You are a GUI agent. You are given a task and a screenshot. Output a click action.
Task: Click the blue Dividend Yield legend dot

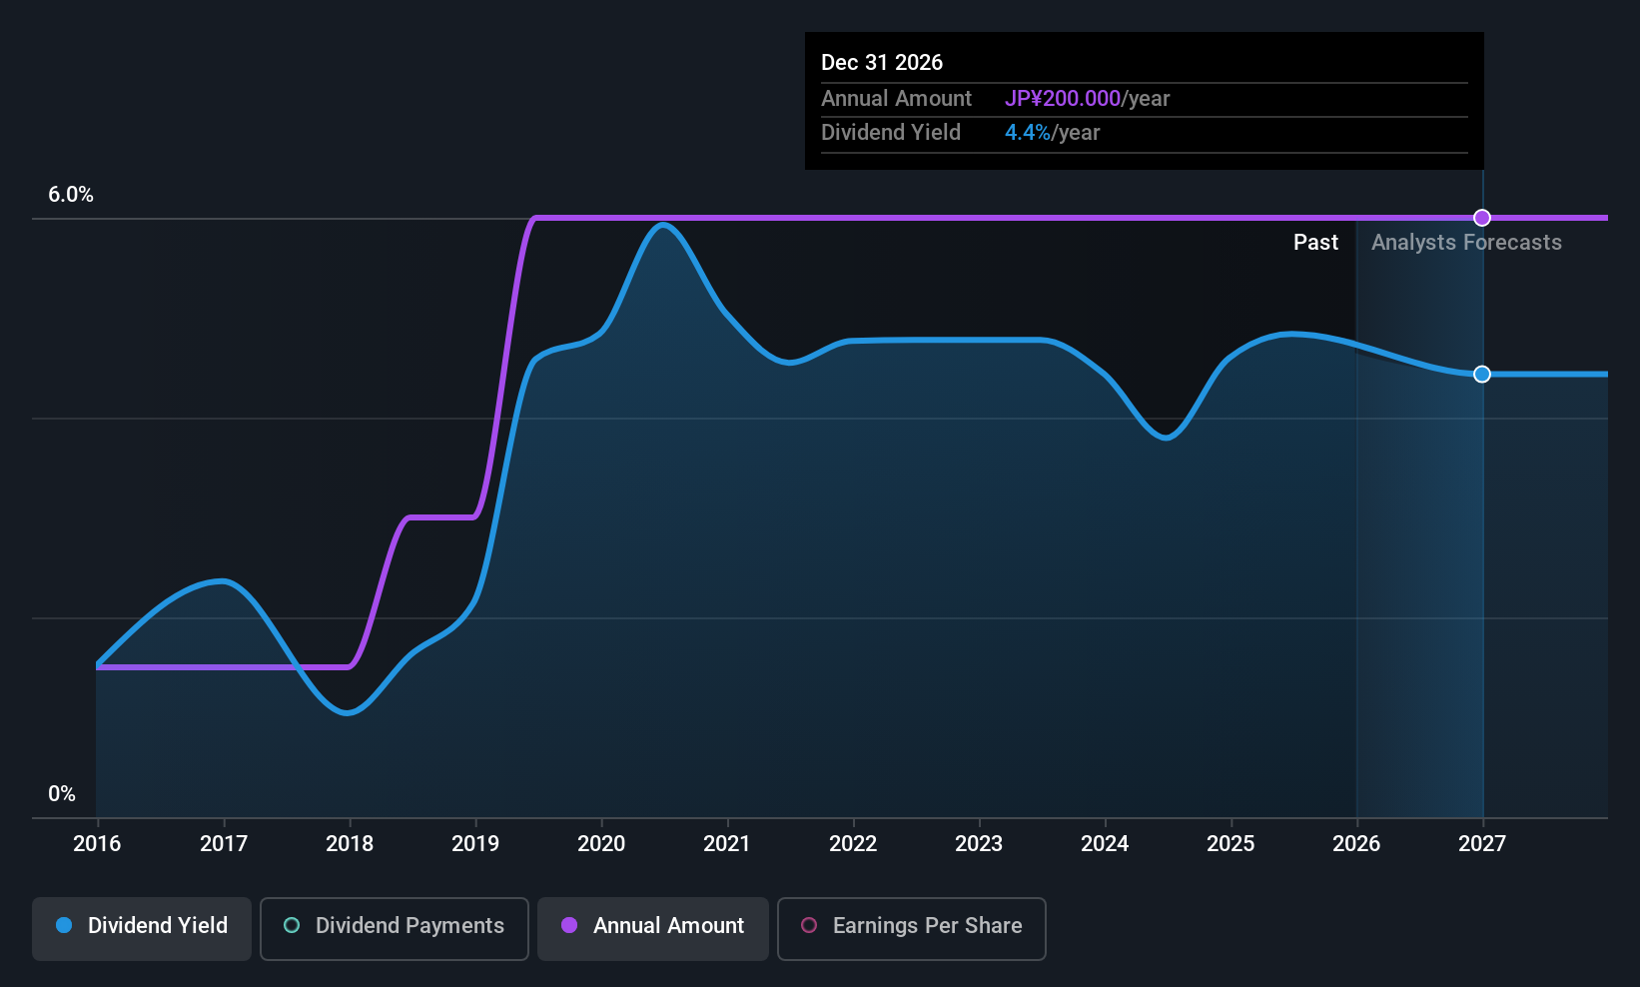click(x=64, y=925)
